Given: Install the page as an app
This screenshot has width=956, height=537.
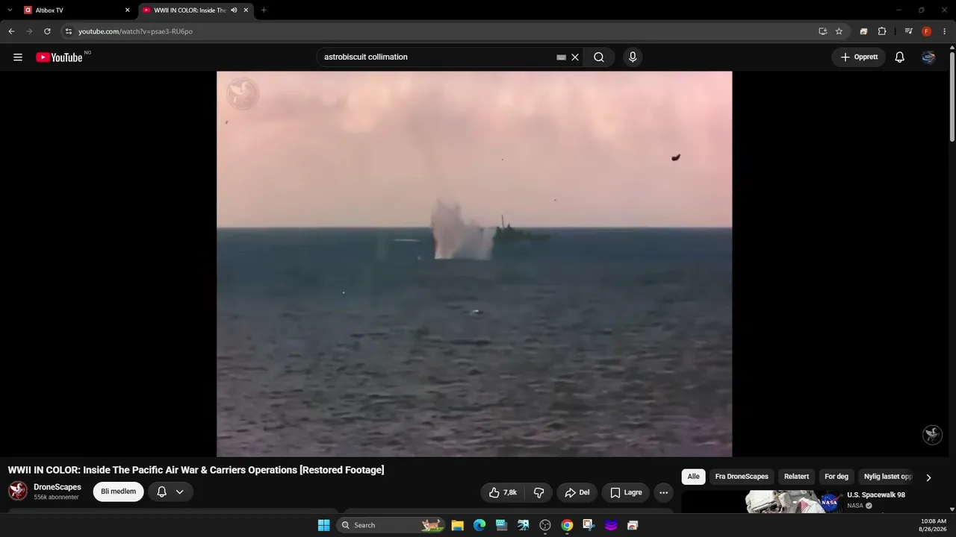Looking at the screenshot, I should tap(822, 31).
